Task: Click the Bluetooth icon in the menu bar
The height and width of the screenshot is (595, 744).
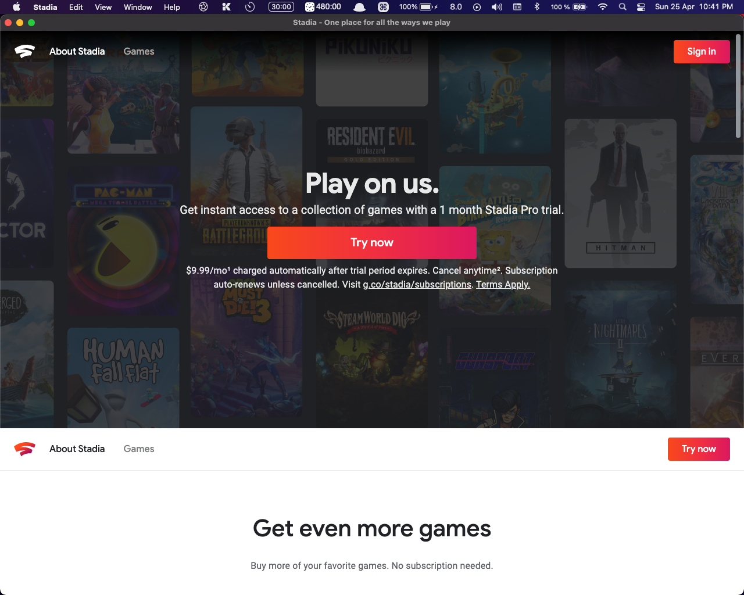Action: (536, 7)
